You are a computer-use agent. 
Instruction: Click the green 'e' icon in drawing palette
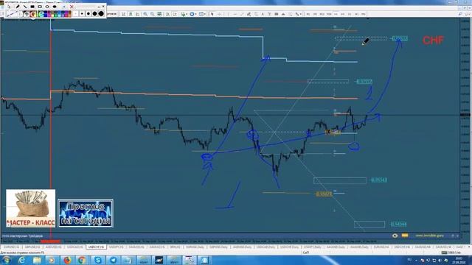click(41, 14)
